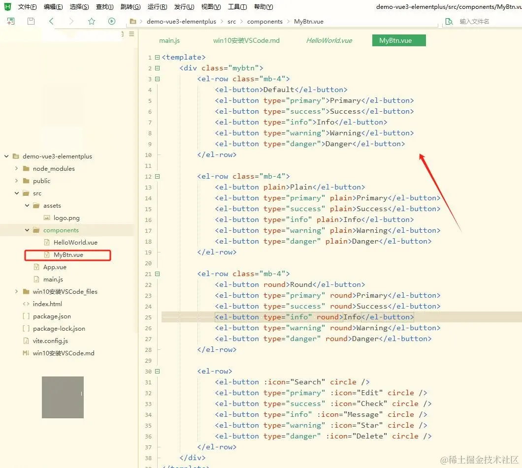The image size is (522, 468).
Task: Fold the el-row block at line 3
Action: pyautogui.click(x=158, y=79)
